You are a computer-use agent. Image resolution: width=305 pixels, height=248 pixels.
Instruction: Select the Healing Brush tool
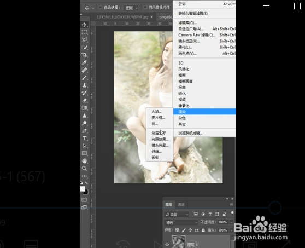tap(84, 70)
